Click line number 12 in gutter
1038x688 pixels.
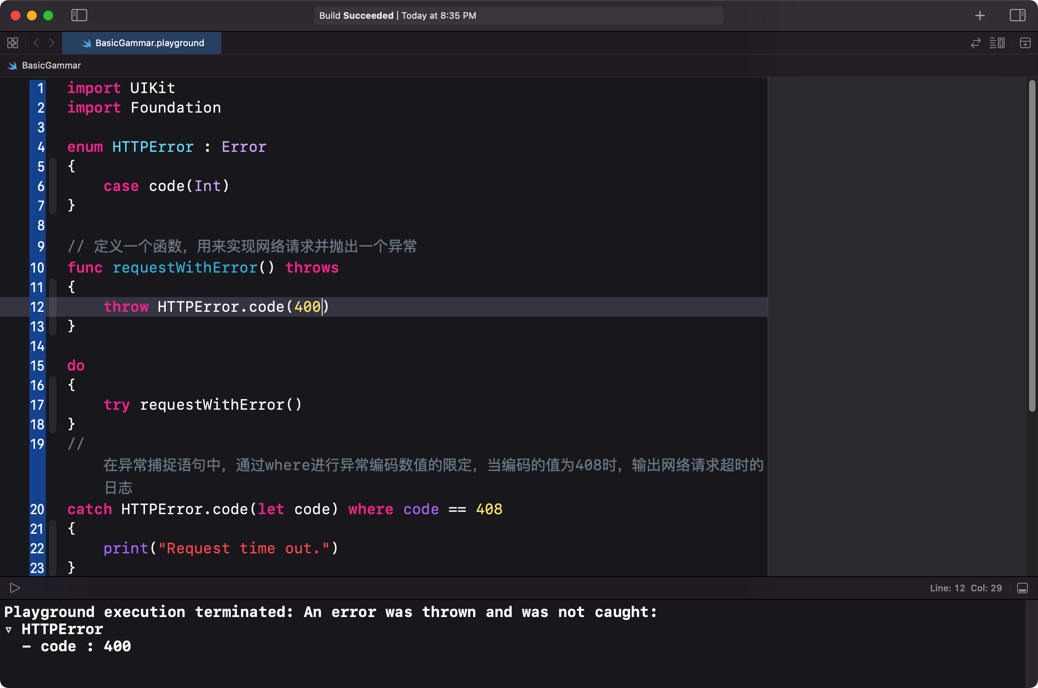[x=37, y=307]
